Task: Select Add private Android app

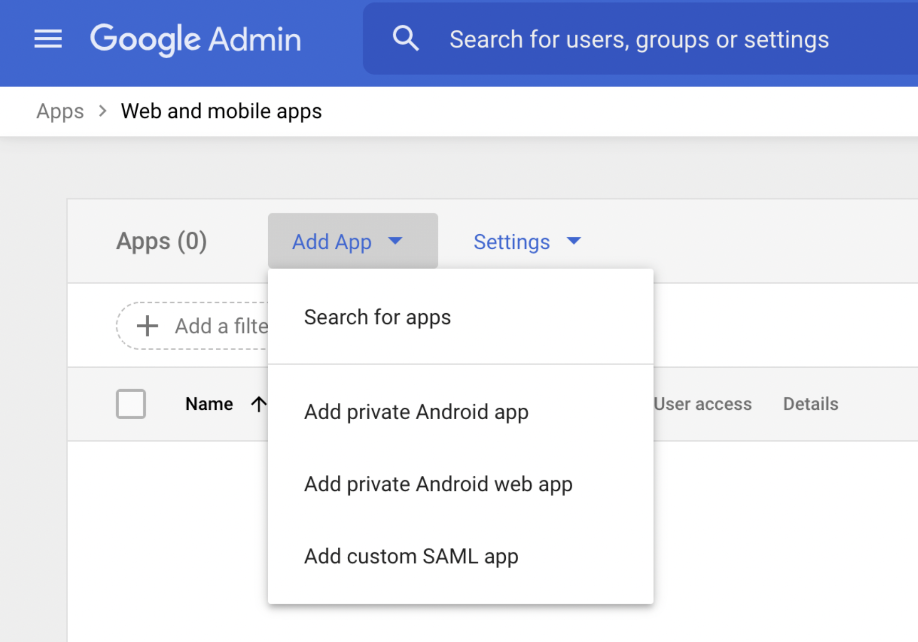Action: 461,412
